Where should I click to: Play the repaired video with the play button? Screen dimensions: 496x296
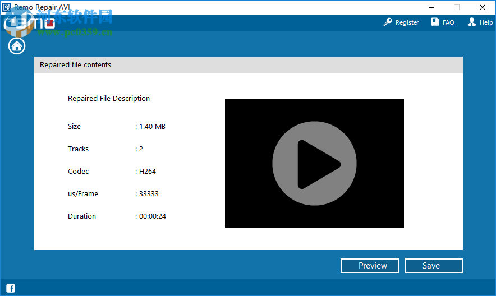click(314, 163)
